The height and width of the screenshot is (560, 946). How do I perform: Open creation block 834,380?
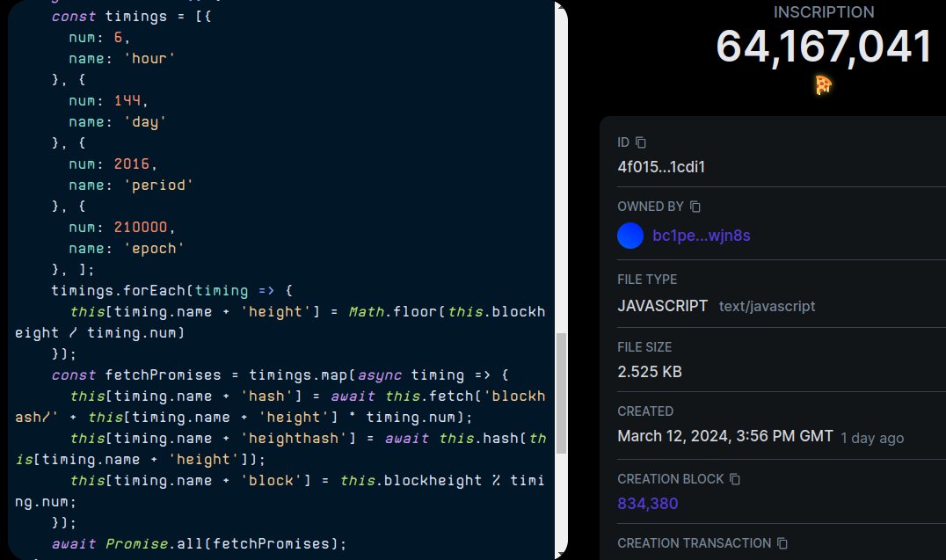[648, 503]
